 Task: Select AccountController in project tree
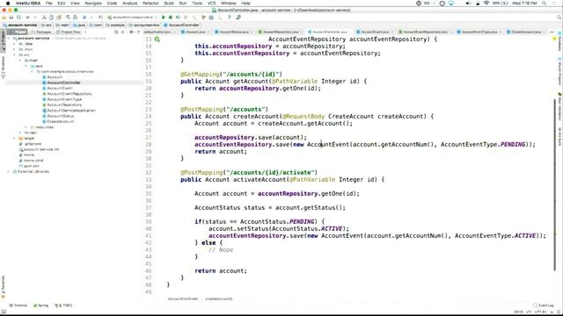(x=63, y=83)
